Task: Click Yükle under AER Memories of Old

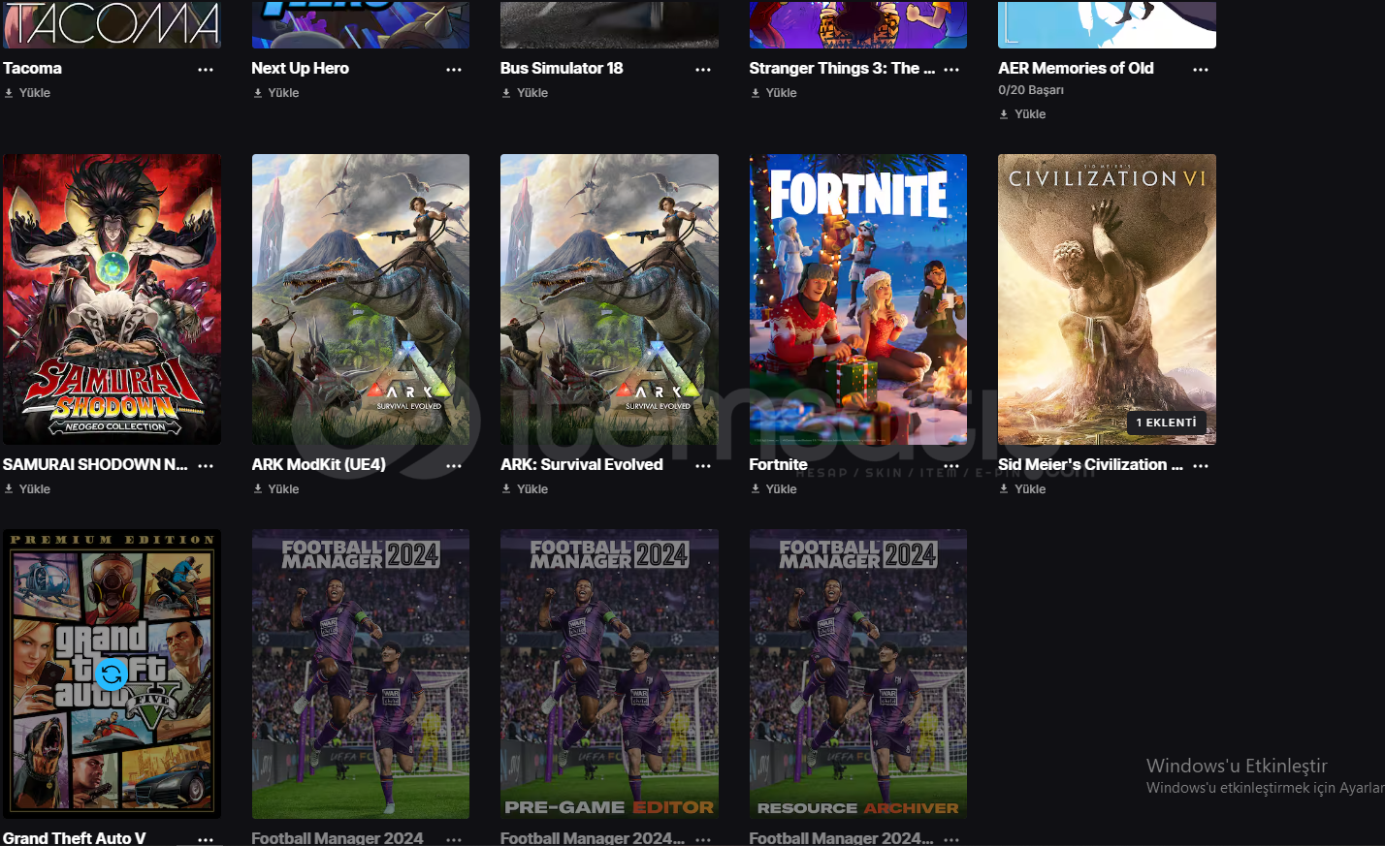Action: pyautogui.click(x=1022, y=114)
